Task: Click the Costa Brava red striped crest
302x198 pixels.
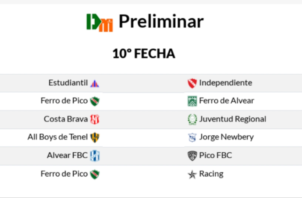Action: 95,119
